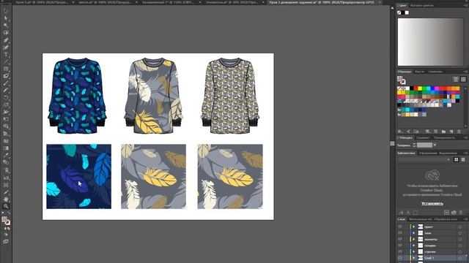
Task: Click the swatches panel scroll-down arrow
Action: (x=465, y=126)
